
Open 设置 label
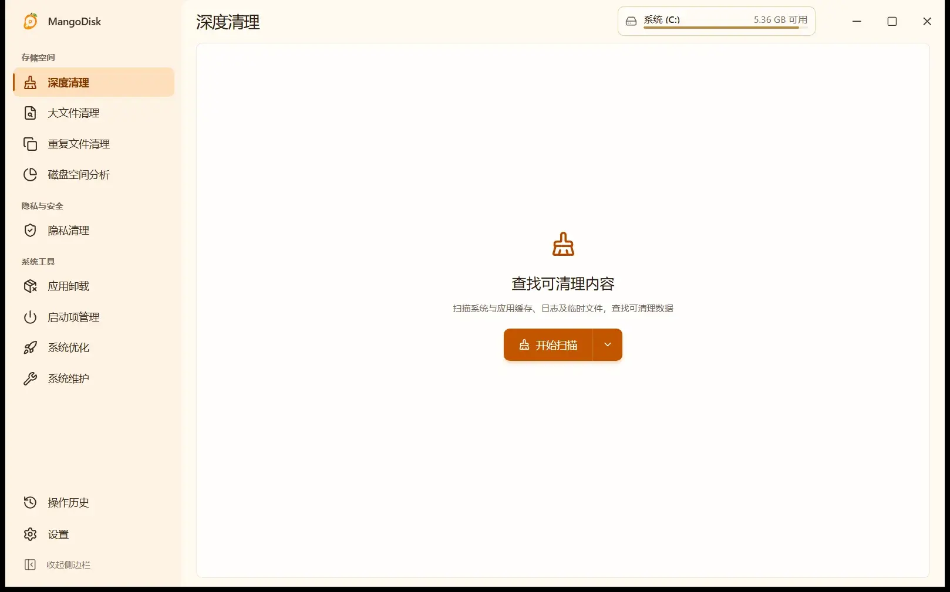point(58,534)
